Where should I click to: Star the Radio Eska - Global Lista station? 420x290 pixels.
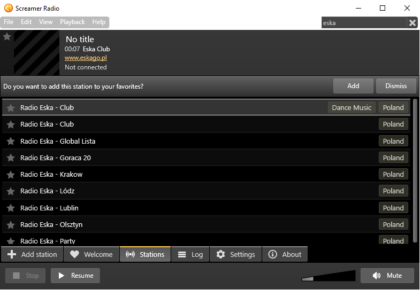[11, 141]
